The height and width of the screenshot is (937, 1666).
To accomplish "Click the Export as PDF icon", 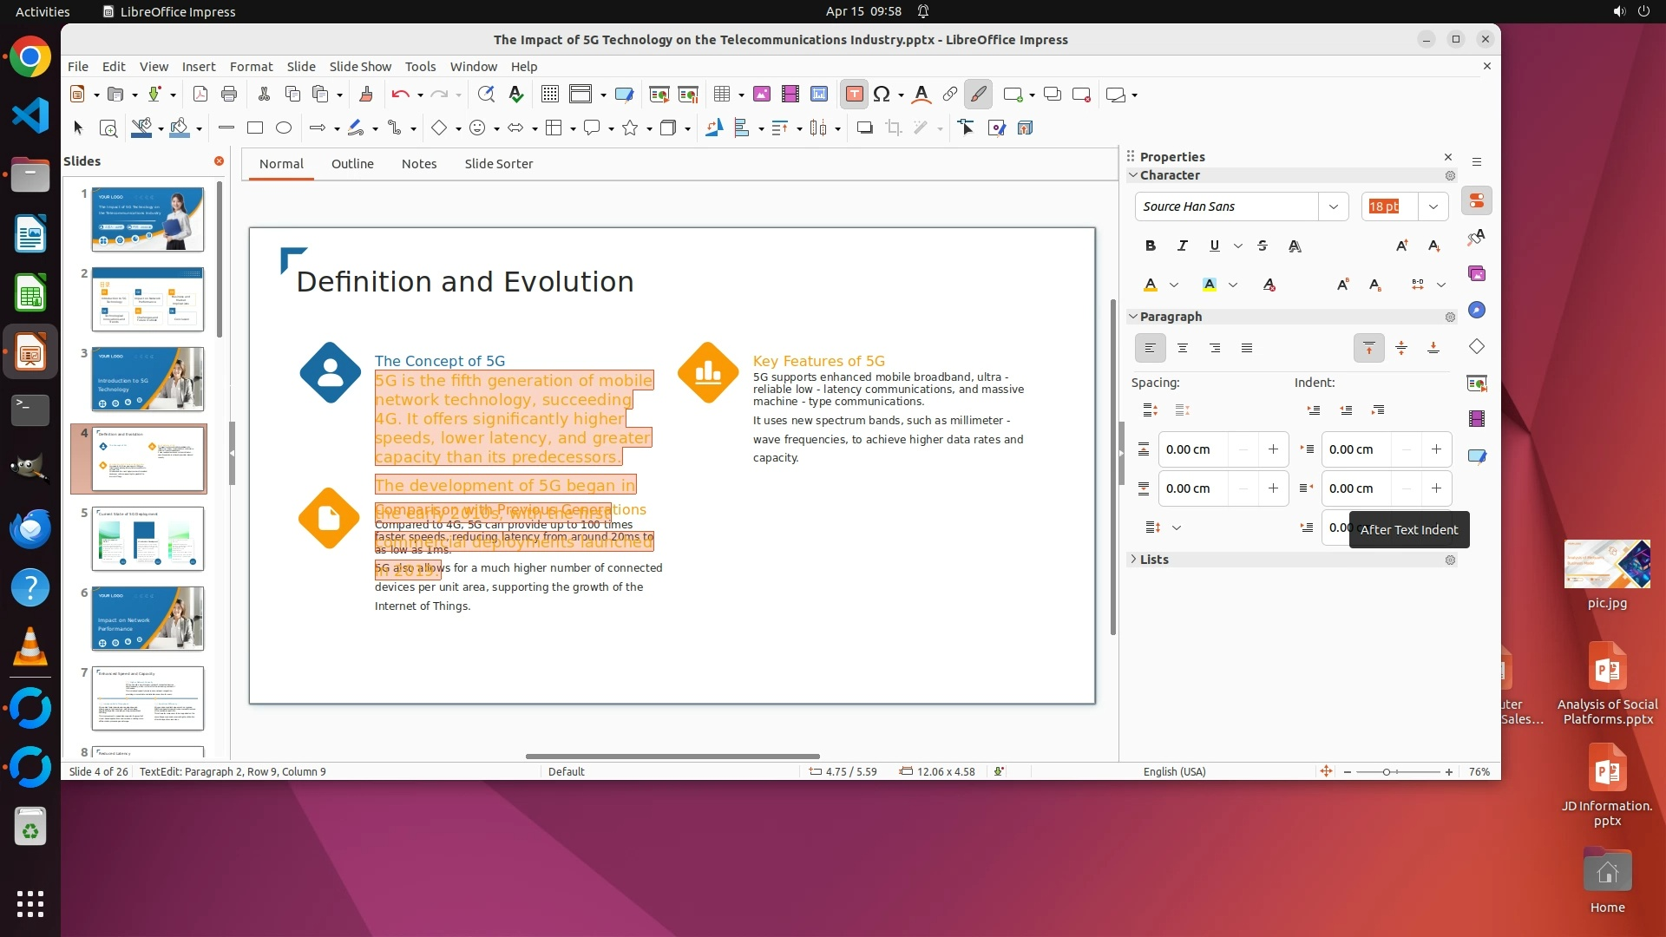I will click(x=200, y=95).
